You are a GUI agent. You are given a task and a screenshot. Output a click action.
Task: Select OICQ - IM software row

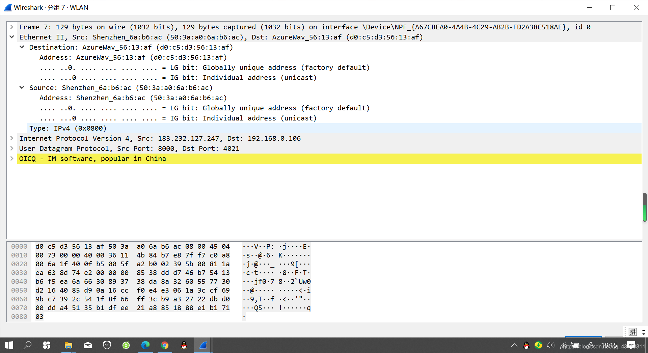tap(329, 159)
